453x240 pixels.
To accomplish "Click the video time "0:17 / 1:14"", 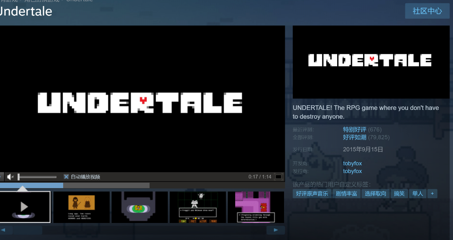I will [x=260, y=177].
